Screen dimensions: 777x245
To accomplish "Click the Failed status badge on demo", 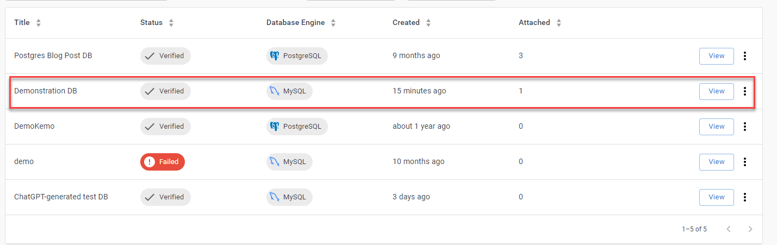I will [x=163, y=162].
